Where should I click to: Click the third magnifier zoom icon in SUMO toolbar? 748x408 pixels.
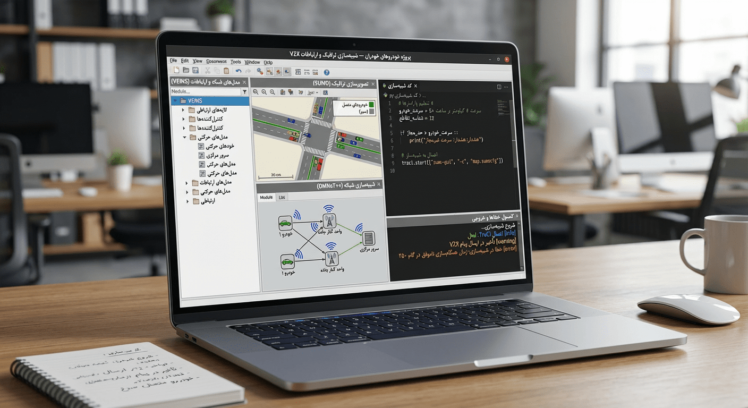[x=273, y=92]
